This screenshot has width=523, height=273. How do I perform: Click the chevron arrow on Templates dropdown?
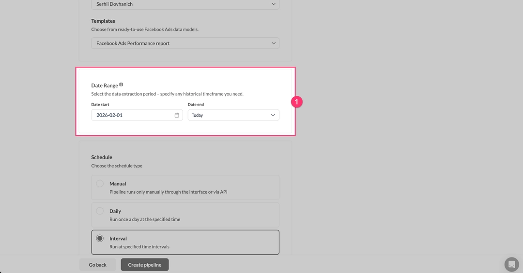click(273, 43)
